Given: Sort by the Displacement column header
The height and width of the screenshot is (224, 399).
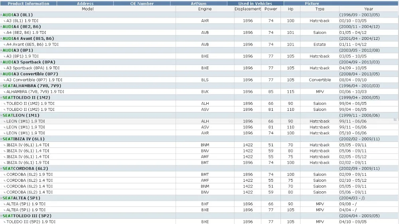Looking at the screenshot, I should (x=248, y=9).
